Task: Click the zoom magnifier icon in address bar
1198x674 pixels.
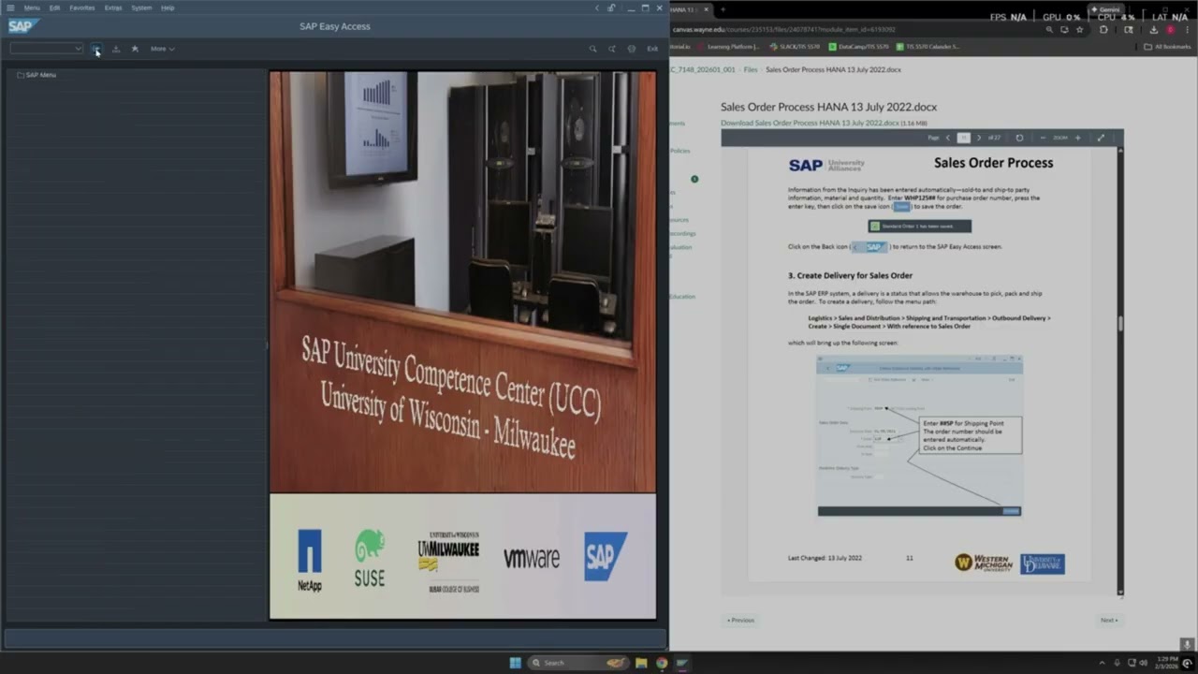Action: (x=1049, y=29)
